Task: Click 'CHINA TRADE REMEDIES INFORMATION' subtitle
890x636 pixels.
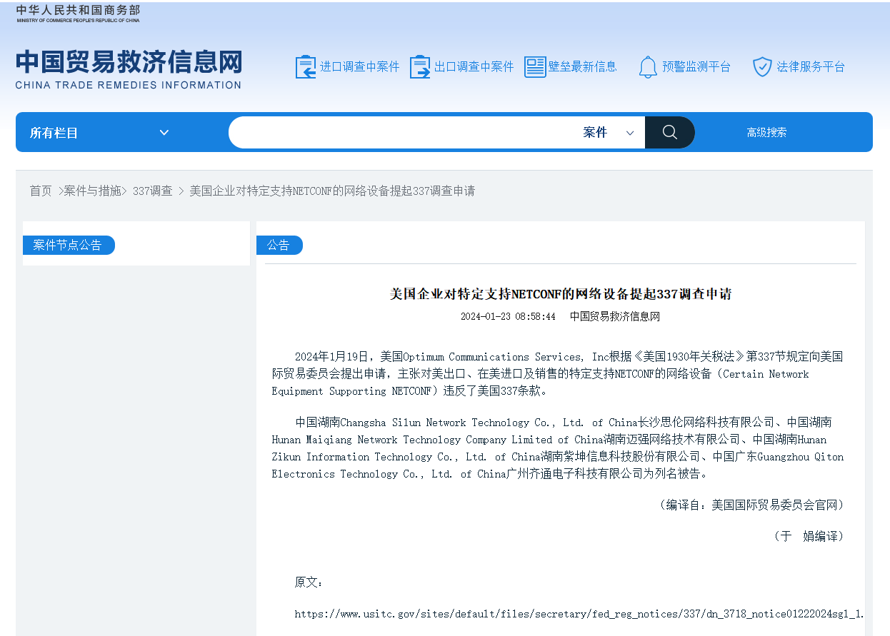Action: (x=129, y=85)
